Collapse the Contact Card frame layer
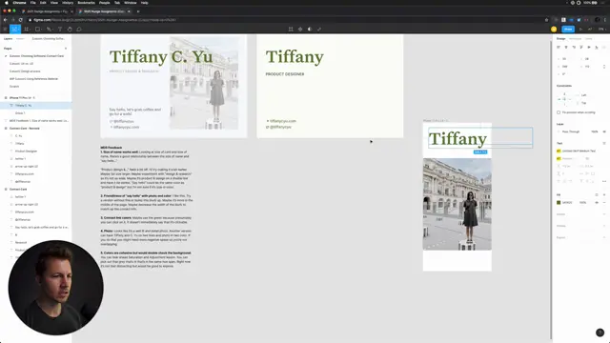The height and width of the screenshot is (343, 610). pos(6,189)
